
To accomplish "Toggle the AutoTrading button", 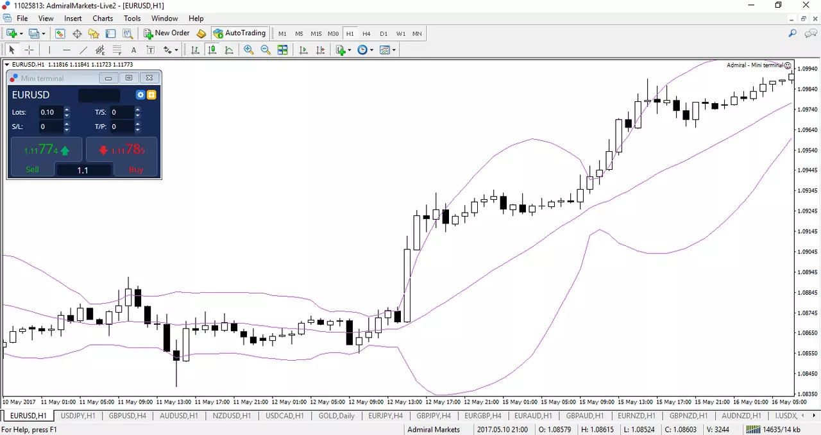I will [x=239, y=33].
